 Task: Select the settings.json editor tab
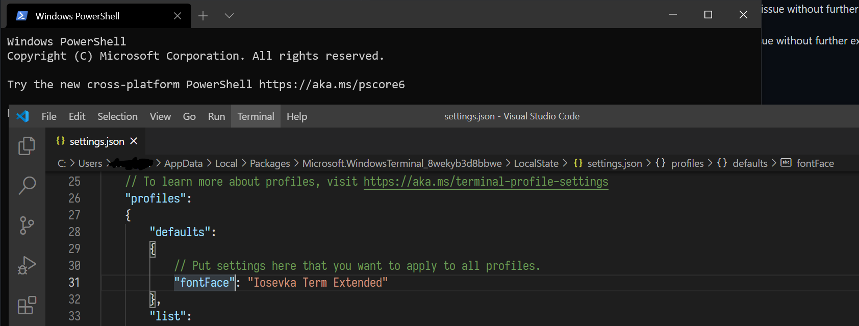(x=96, y=141)
